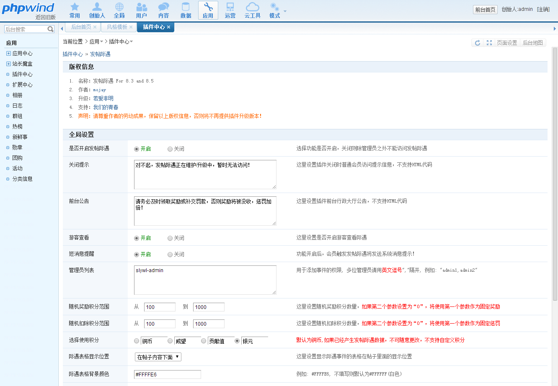
Task: Click left arrow to scroll tabs back
Action: (x=62, y=28)
